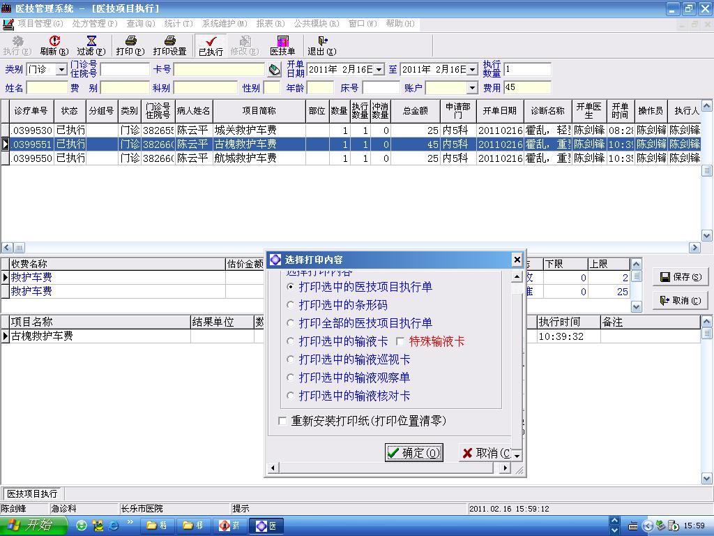
Task: Click the 取消(C) button in right panel
Action: 681,300
